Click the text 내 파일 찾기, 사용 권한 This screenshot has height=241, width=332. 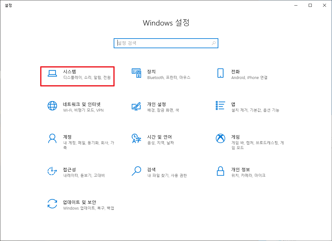click(x=167, y=175)
